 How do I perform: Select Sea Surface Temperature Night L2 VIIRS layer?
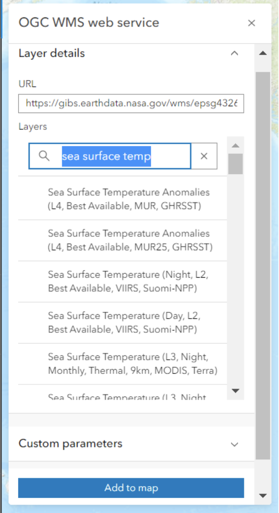point(123,281)
